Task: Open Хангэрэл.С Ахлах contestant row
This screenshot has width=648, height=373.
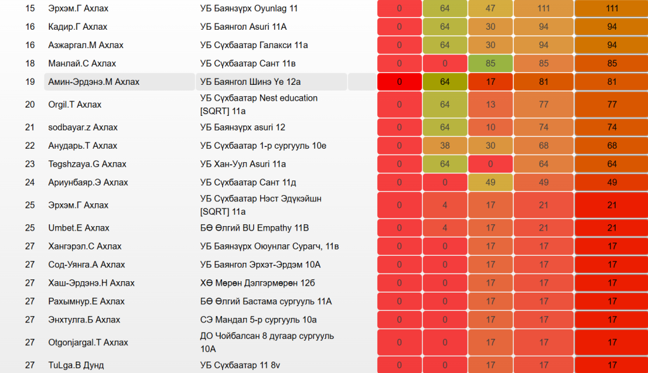Action: (85, 246)
